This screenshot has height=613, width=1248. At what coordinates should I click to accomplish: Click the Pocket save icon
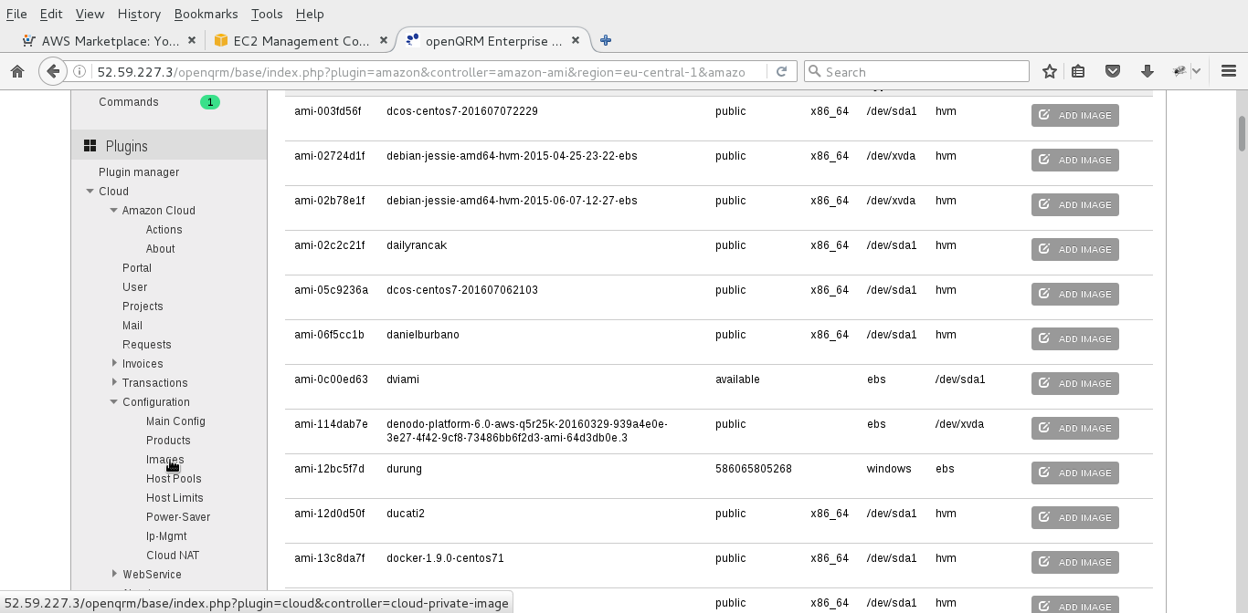[x=1113, y=71]
